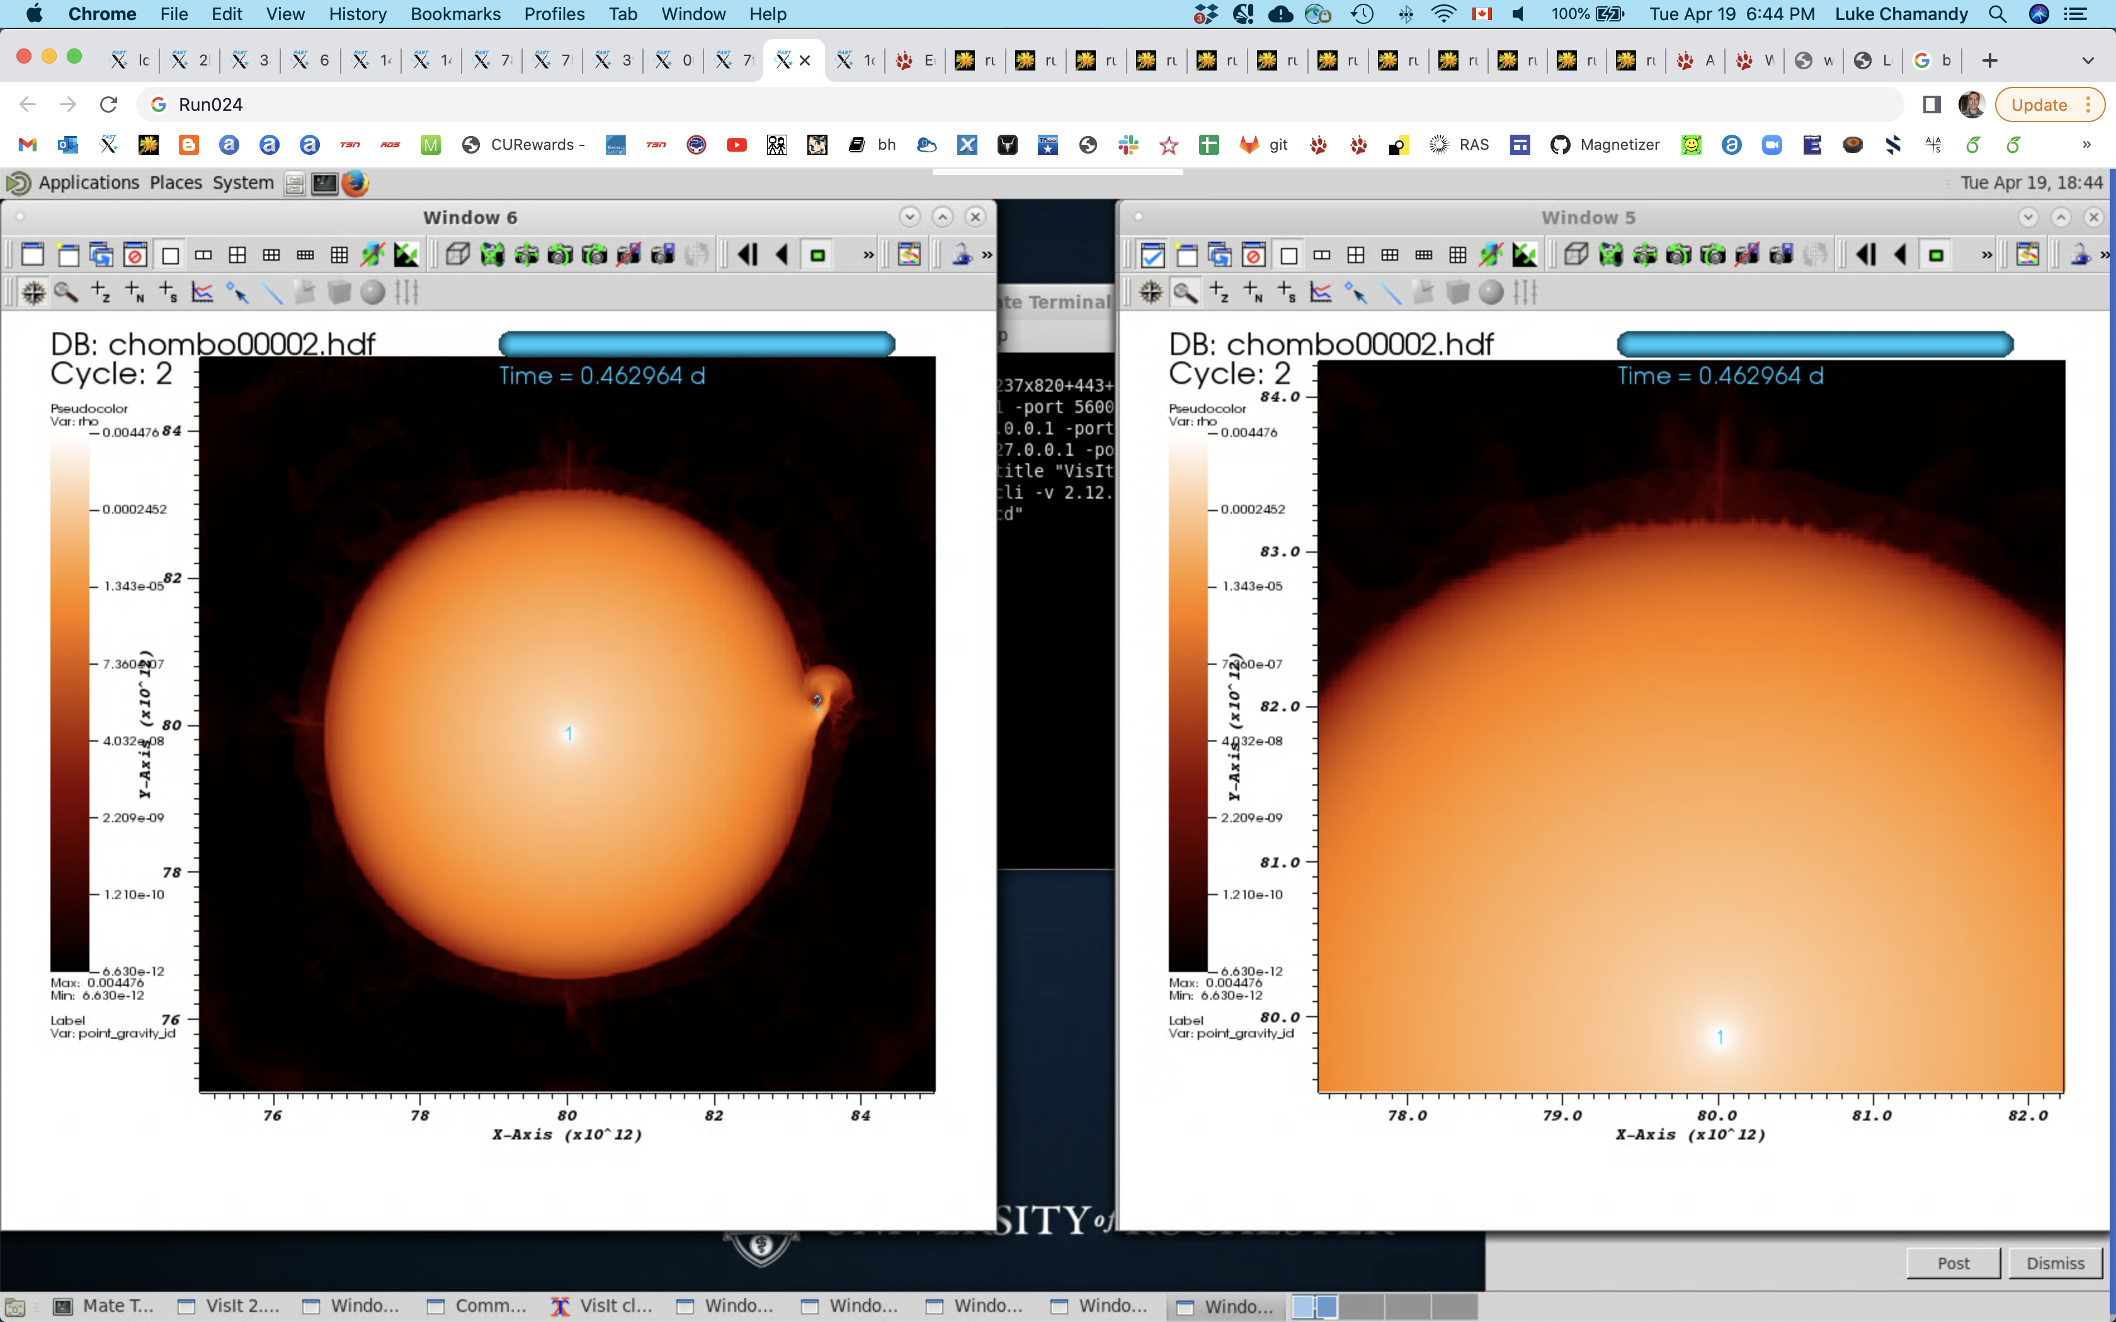Launch Firefox from MATE panel

click(x=355, y=183)
